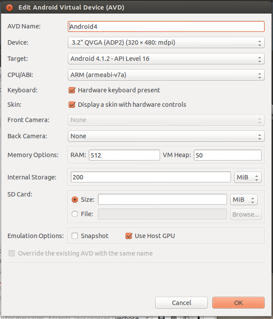Click the RAM input field with 512

[124, 155]
